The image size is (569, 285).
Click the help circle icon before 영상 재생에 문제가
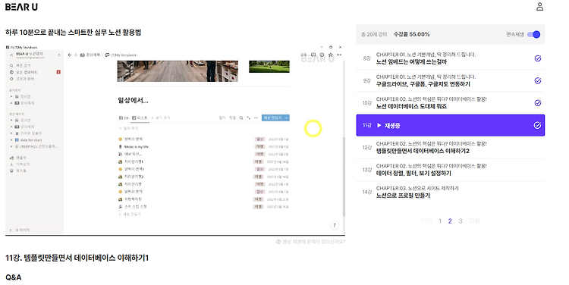(x=278, y=242)
